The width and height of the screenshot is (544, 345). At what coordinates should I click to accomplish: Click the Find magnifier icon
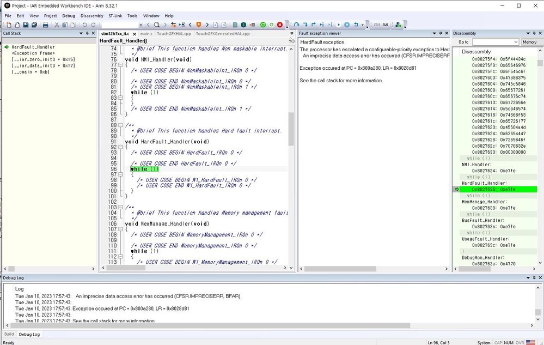[x=156, y=25]
